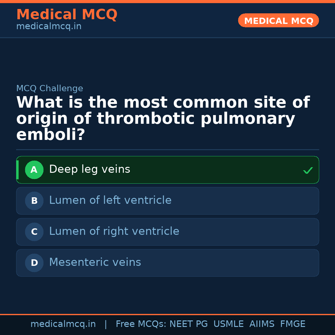Click the orange MEDICAL MCQ badge
Screen dimensions: 335x335
pos(278,20)
